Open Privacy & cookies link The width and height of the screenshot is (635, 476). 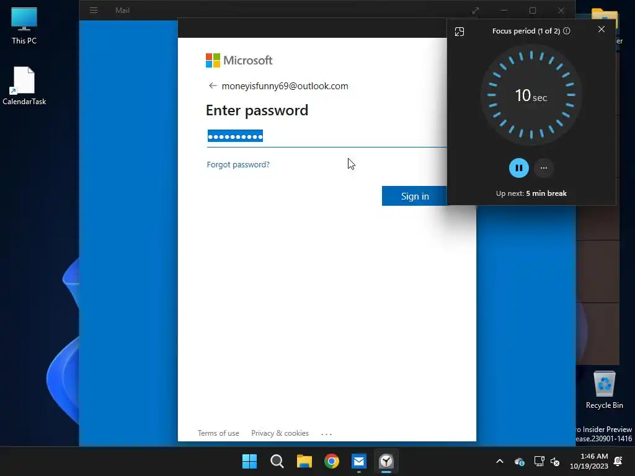pos(280,433)
